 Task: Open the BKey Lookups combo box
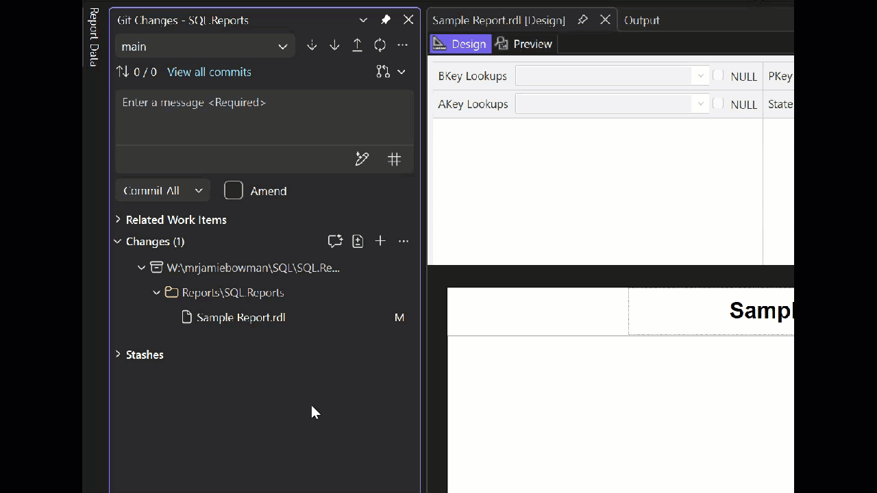pyautogui.click(x=611, y=76)
